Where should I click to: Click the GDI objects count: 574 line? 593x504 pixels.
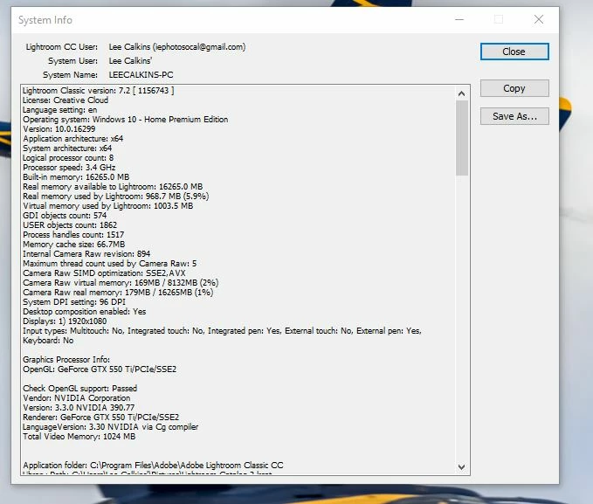pos(65,215)
